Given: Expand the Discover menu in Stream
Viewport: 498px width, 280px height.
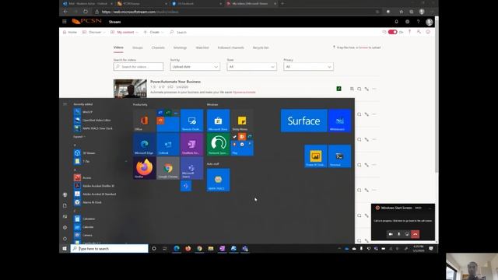Looking at the screenshot, I should pyautogui.click(x=93, y=32).
